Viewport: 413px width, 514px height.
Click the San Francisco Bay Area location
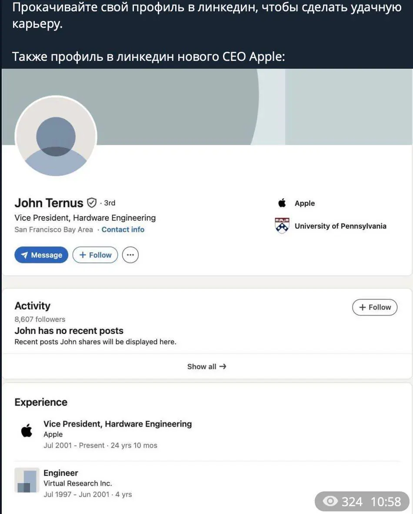[54, 230]
